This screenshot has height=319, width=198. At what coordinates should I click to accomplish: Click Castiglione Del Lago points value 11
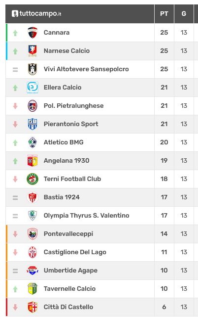click(x=164, y=252)
